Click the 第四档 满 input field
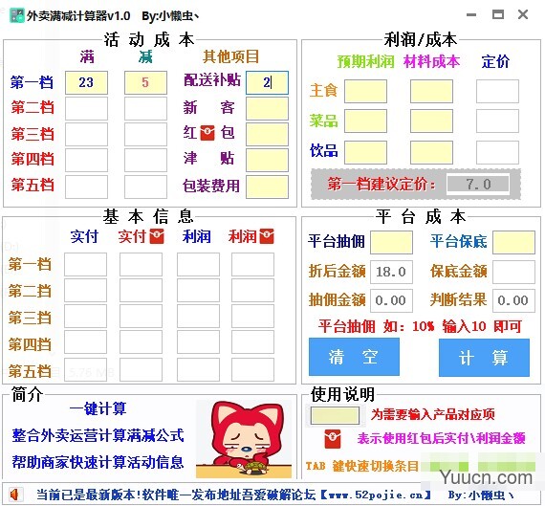 pyautogui.click(x=87, y=160)
